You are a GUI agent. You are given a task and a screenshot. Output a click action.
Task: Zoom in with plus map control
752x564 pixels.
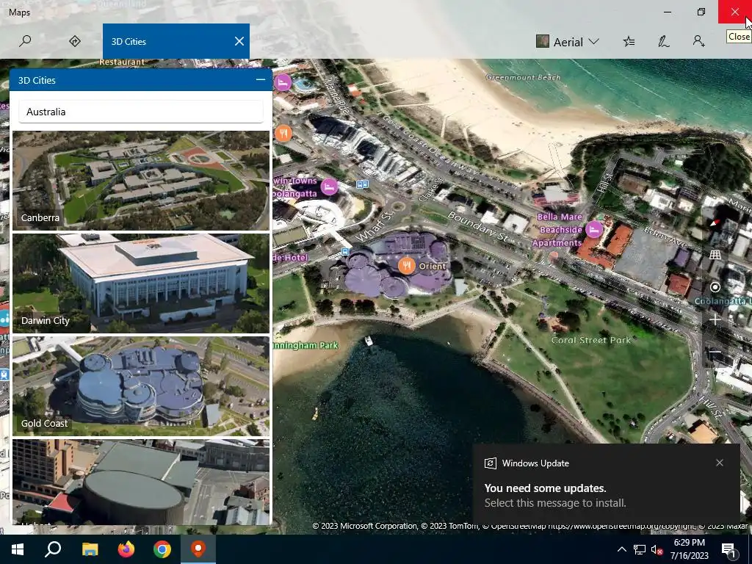715,319
